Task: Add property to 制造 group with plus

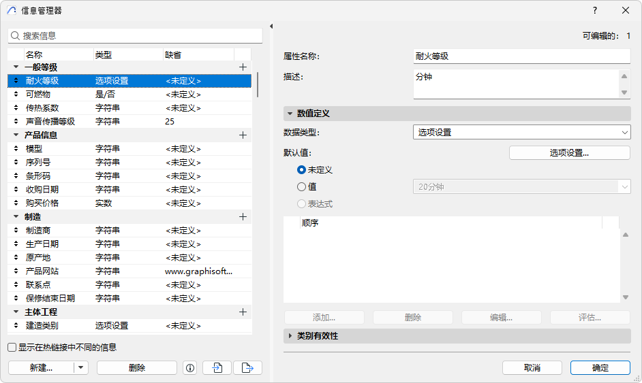Action: [243, 216]
